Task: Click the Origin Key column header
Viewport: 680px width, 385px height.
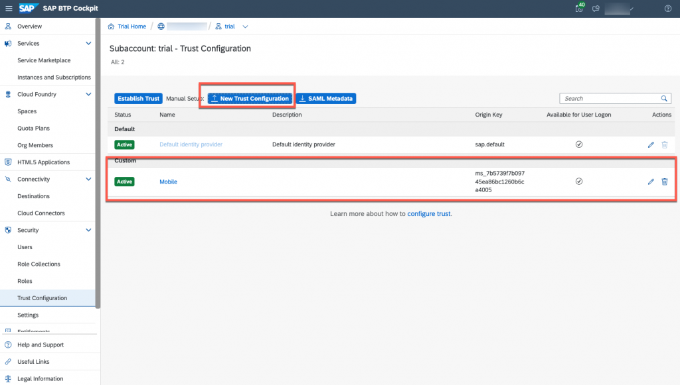Action: tap(489, 115)
